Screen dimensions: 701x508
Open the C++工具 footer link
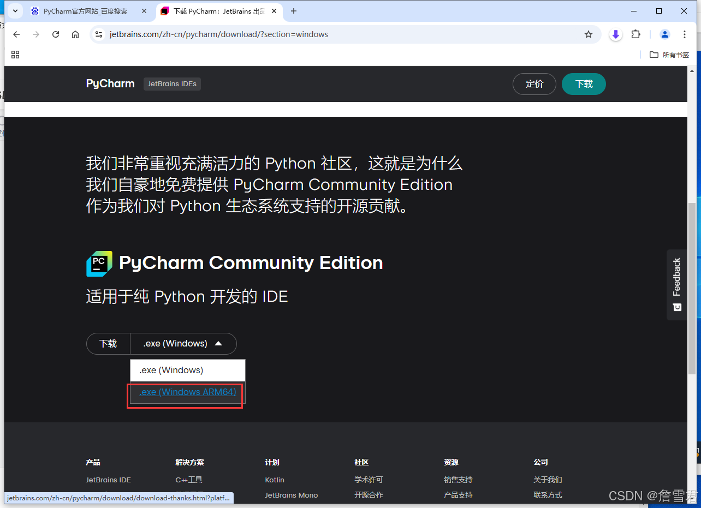click(x=189, y=480)
